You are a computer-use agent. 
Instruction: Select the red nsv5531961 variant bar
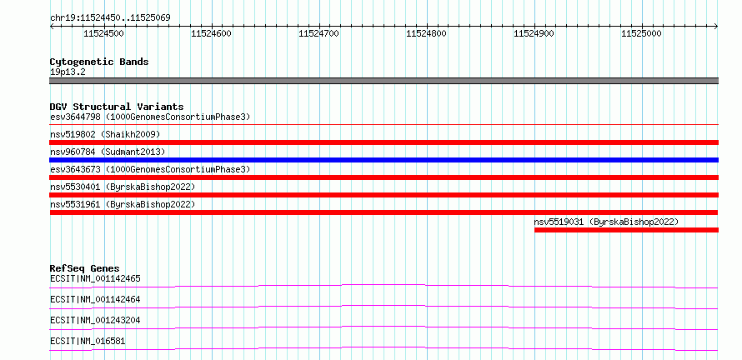(384, 212)
